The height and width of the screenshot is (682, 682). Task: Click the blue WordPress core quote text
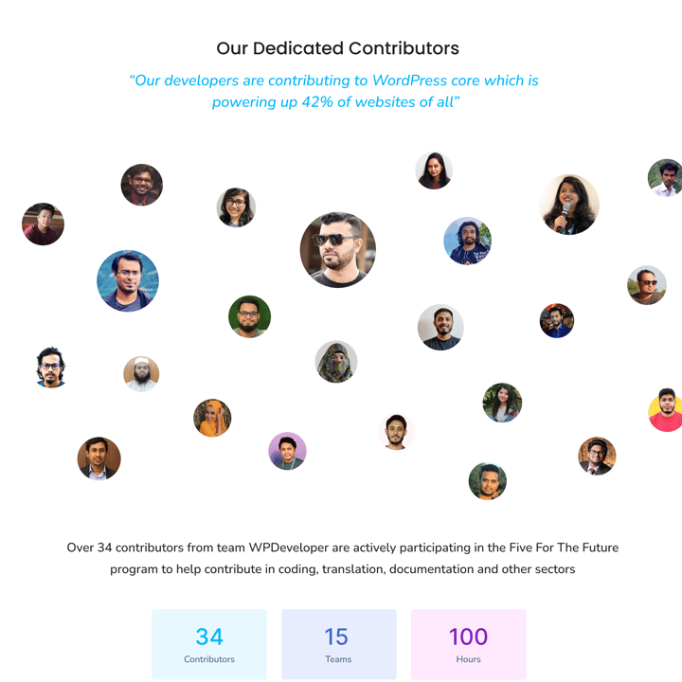click(x=334, y=91)
